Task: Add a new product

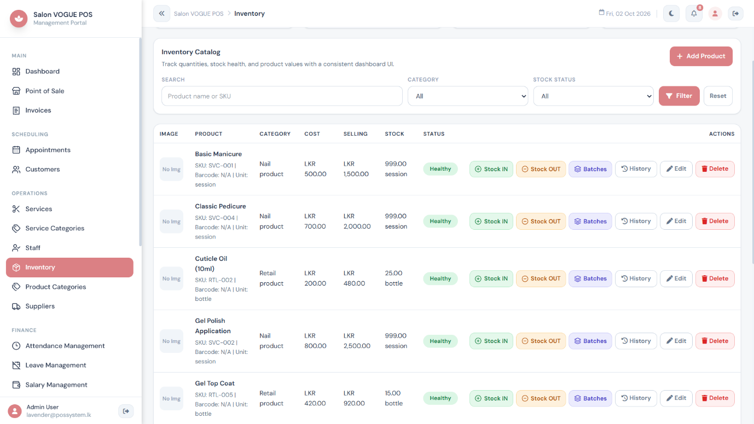Action: (x=701, y=56)
